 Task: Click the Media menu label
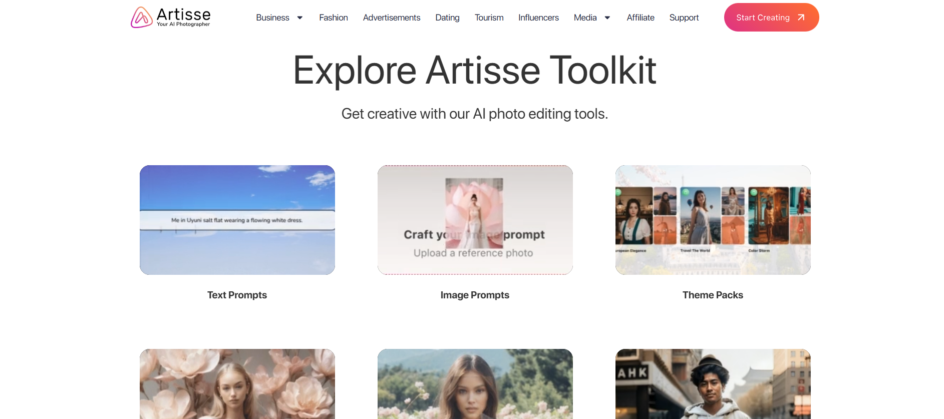[585, 18]
